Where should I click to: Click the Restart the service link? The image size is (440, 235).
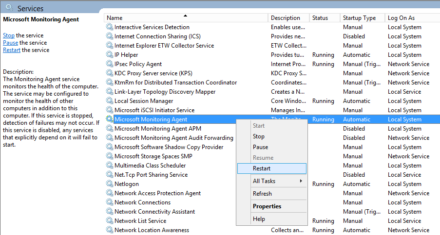click(x=12, y=50)
